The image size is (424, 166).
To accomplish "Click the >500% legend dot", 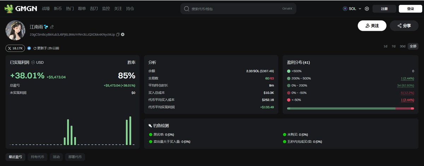I will coord(289,71).
